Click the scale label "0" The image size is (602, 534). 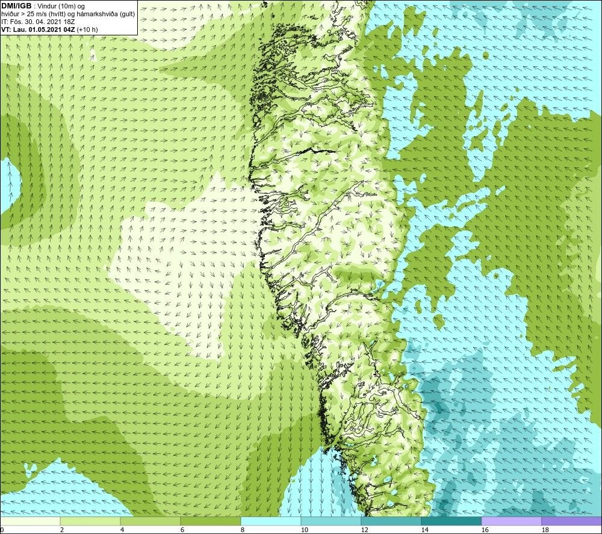pyautogui.click(x=2, y=530)
